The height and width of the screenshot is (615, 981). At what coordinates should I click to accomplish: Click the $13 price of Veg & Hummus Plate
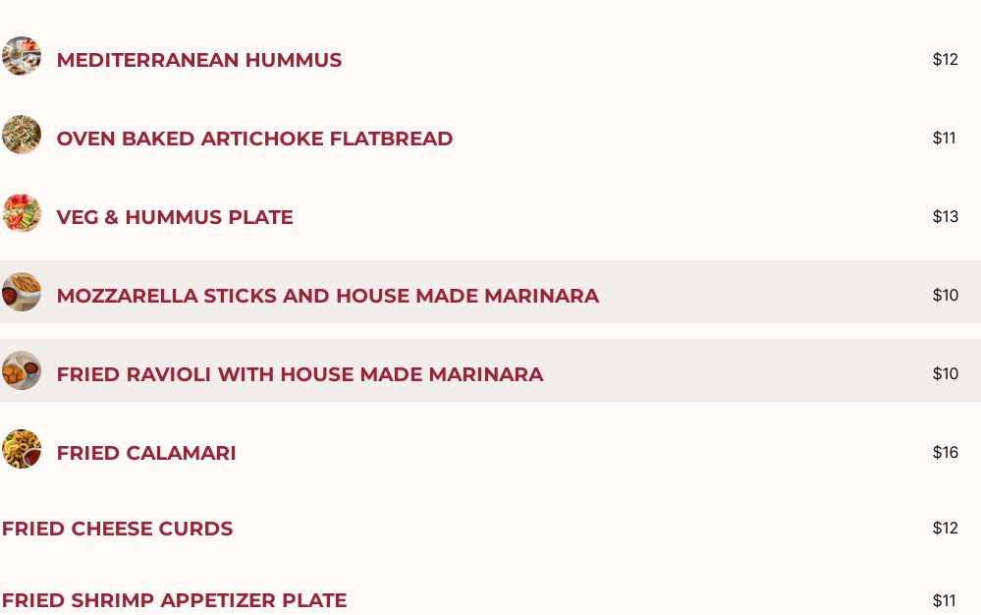[945, 216]
